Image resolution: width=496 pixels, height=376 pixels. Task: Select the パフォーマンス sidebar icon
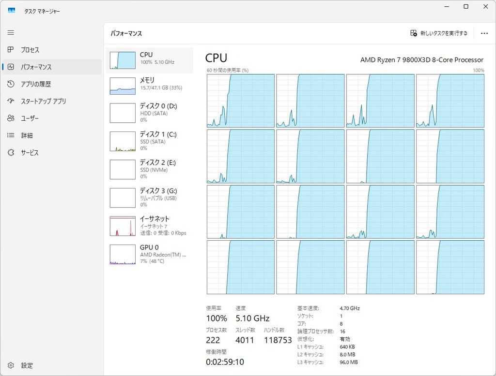coord(11,67)
